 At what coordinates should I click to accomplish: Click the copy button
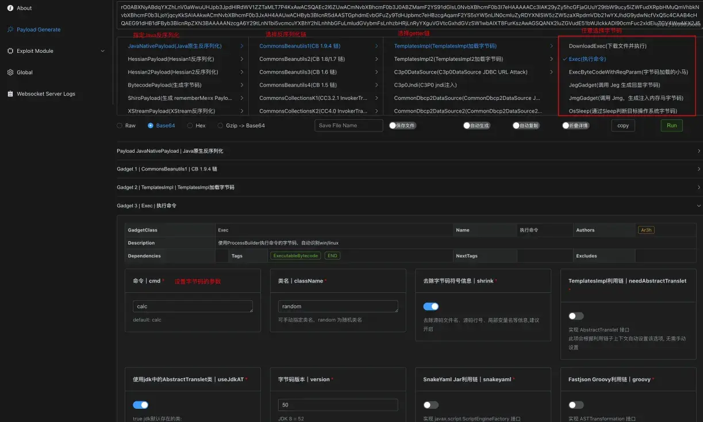pos(623,125)
